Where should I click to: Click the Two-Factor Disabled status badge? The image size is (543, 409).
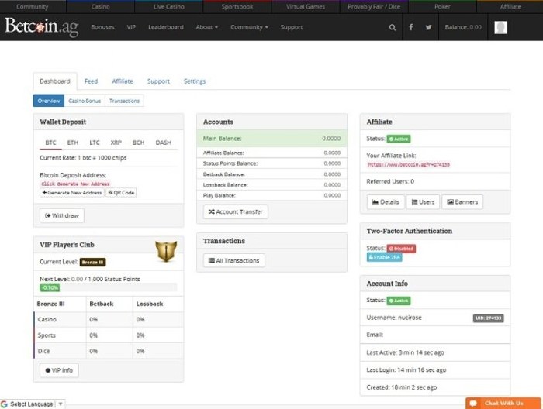[x=401, y=249]
